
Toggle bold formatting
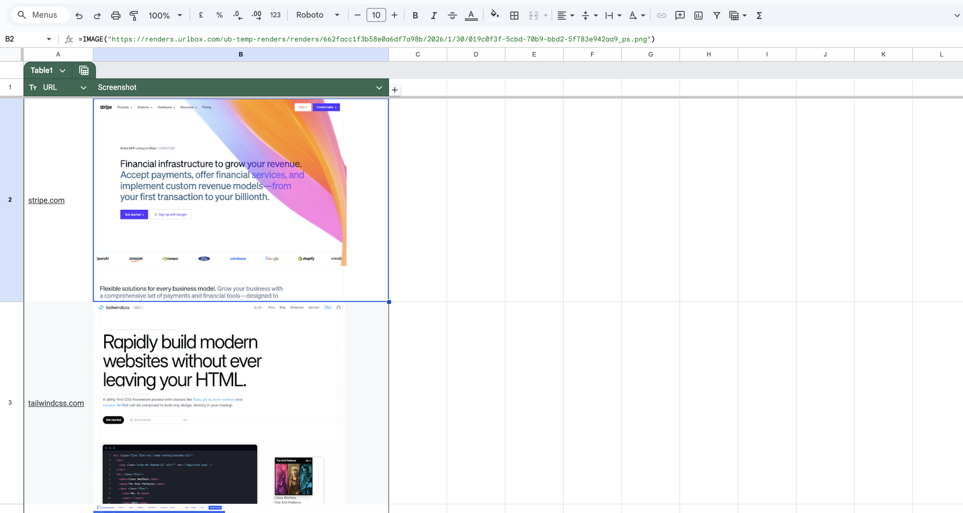[x=415, y=15]
